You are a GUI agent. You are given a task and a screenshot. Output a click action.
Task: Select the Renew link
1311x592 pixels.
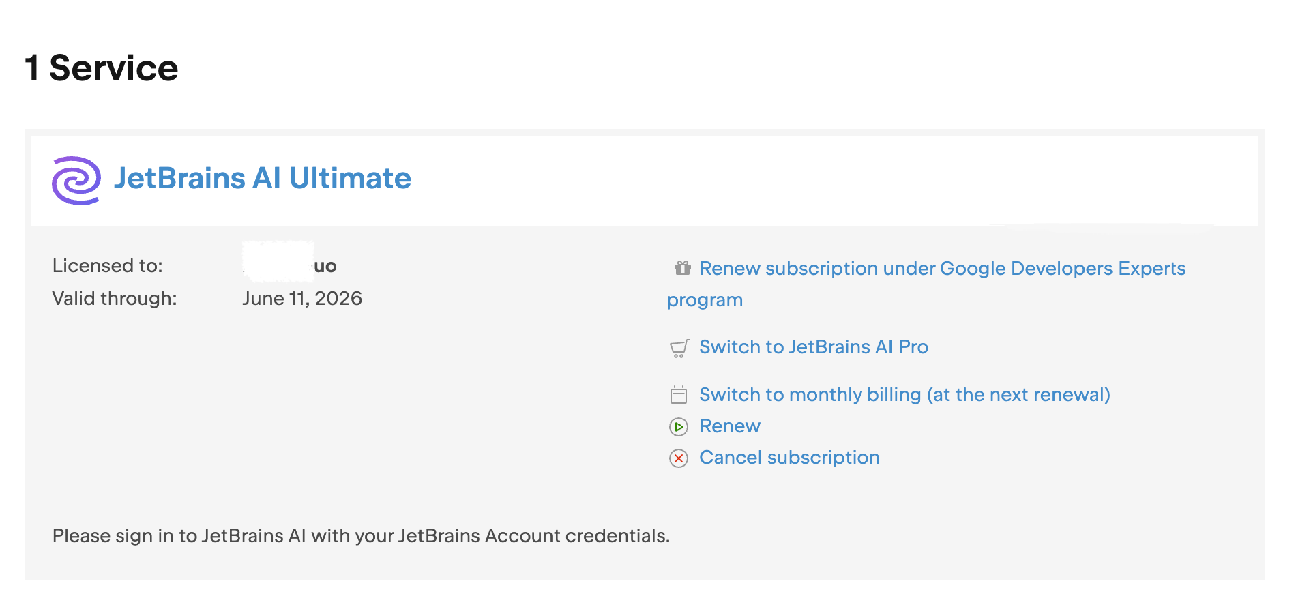730,426
